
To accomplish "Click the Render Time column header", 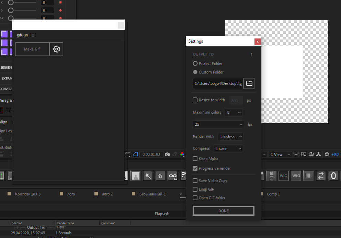I will [65, 223].
